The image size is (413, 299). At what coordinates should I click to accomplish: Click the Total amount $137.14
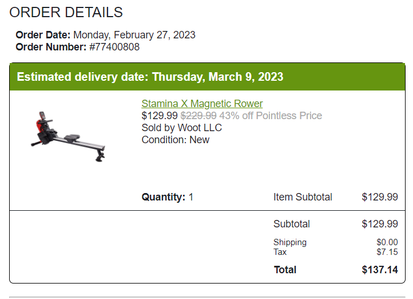tap(380, 270)
